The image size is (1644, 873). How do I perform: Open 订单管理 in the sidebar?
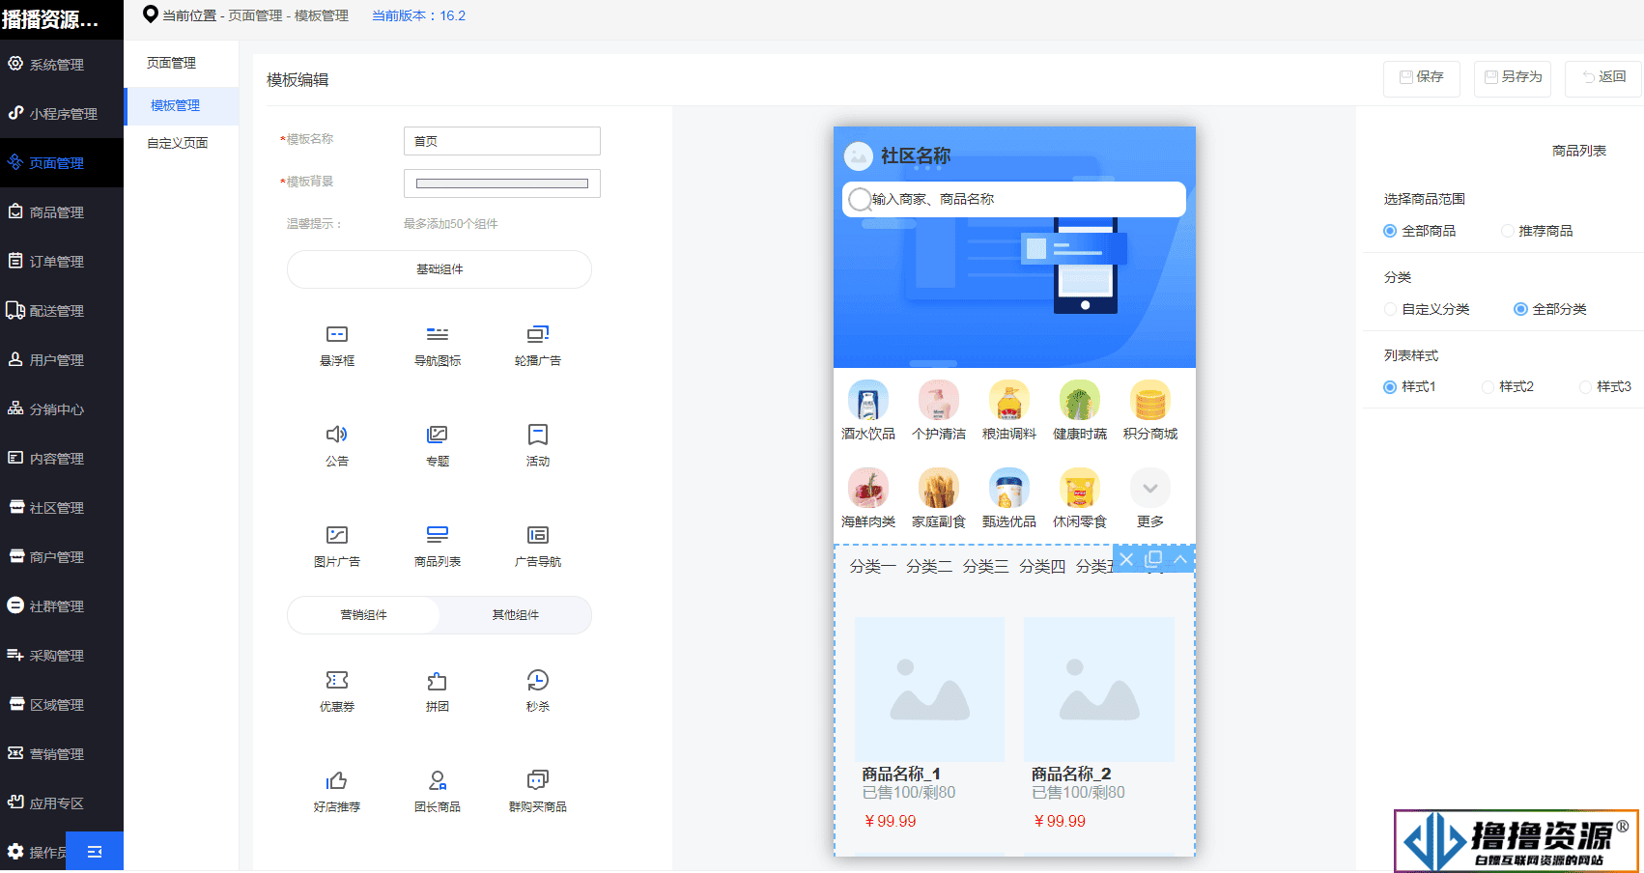click(62, 262)
